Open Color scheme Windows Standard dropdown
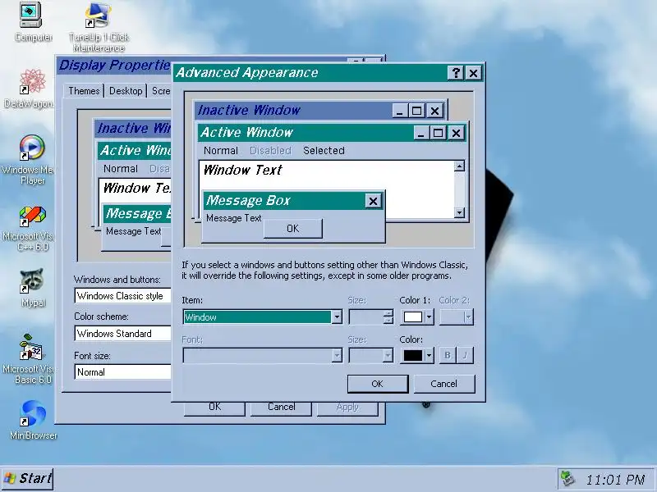The width and height of the screenshot is (657, 492). tap(122, 334)
